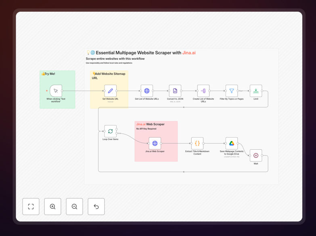Click the reset zoom arrow button

96,207
